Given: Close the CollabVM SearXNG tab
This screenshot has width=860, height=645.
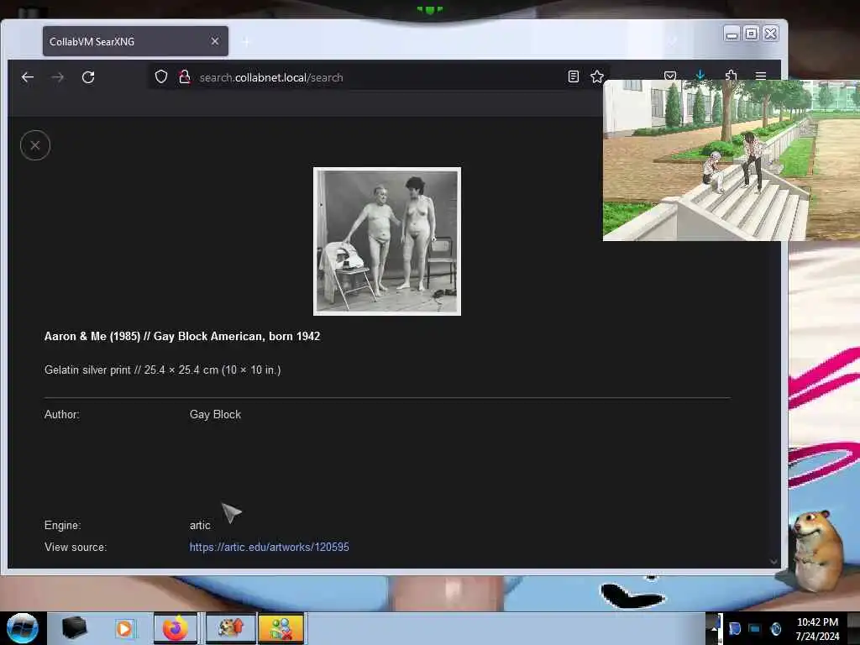Looking at the screenshot, I should (215, 41).
